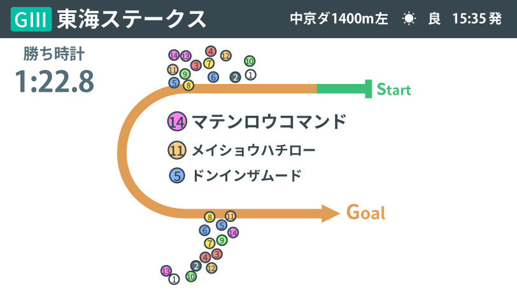Select the large pink 14 circle beside マテンロウコマンド
This screenshot has height=290, width=517.
(x=177, y=121)
